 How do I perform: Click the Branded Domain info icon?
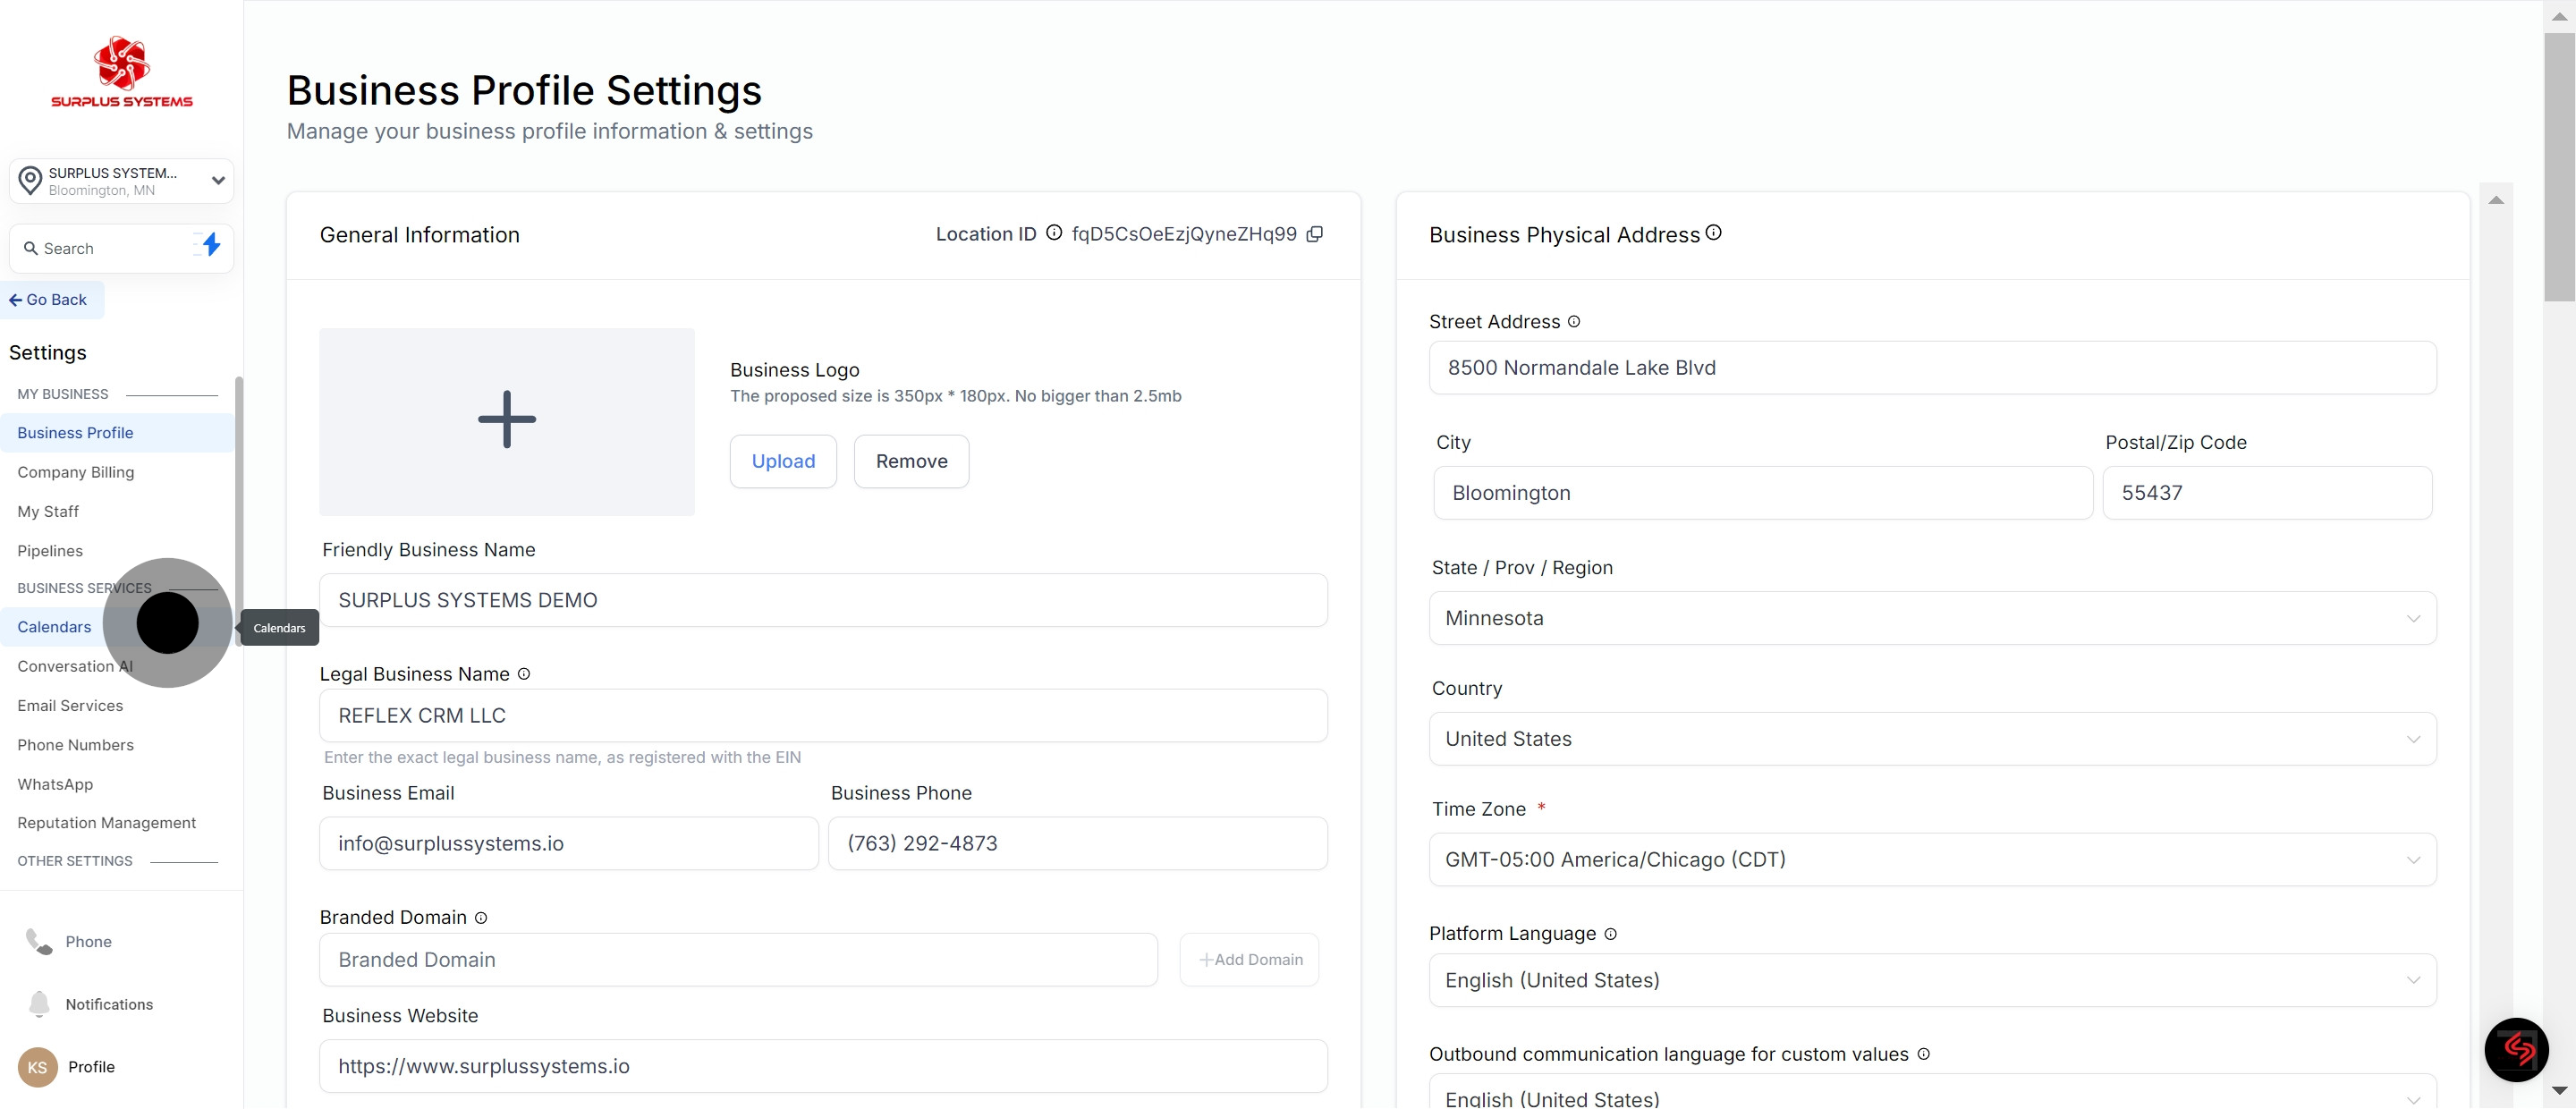click(x=481, y=918)
